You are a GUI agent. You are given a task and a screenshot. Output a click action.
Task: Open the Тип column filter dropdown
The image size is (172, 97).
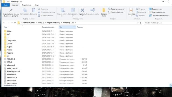coord(75,27)
